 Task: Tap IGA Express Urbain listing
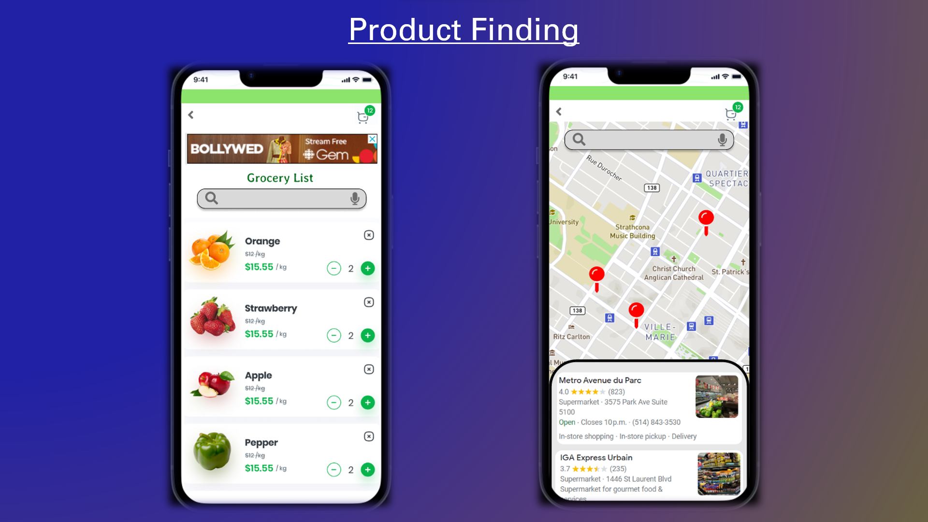pyautogui.click(x=645, y=474)
